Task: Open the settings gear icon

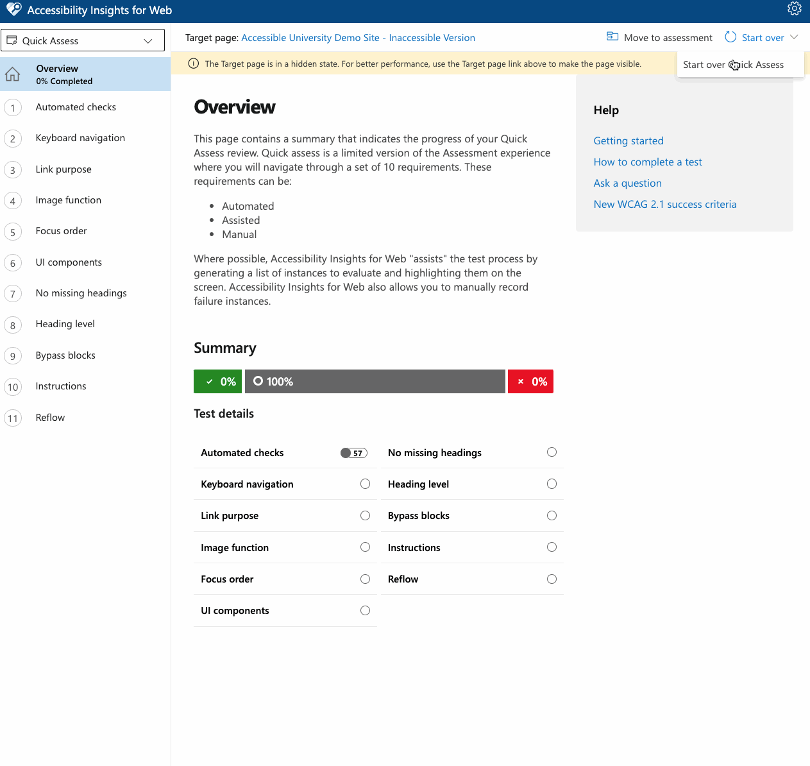Action: click(x=795, y=8)
